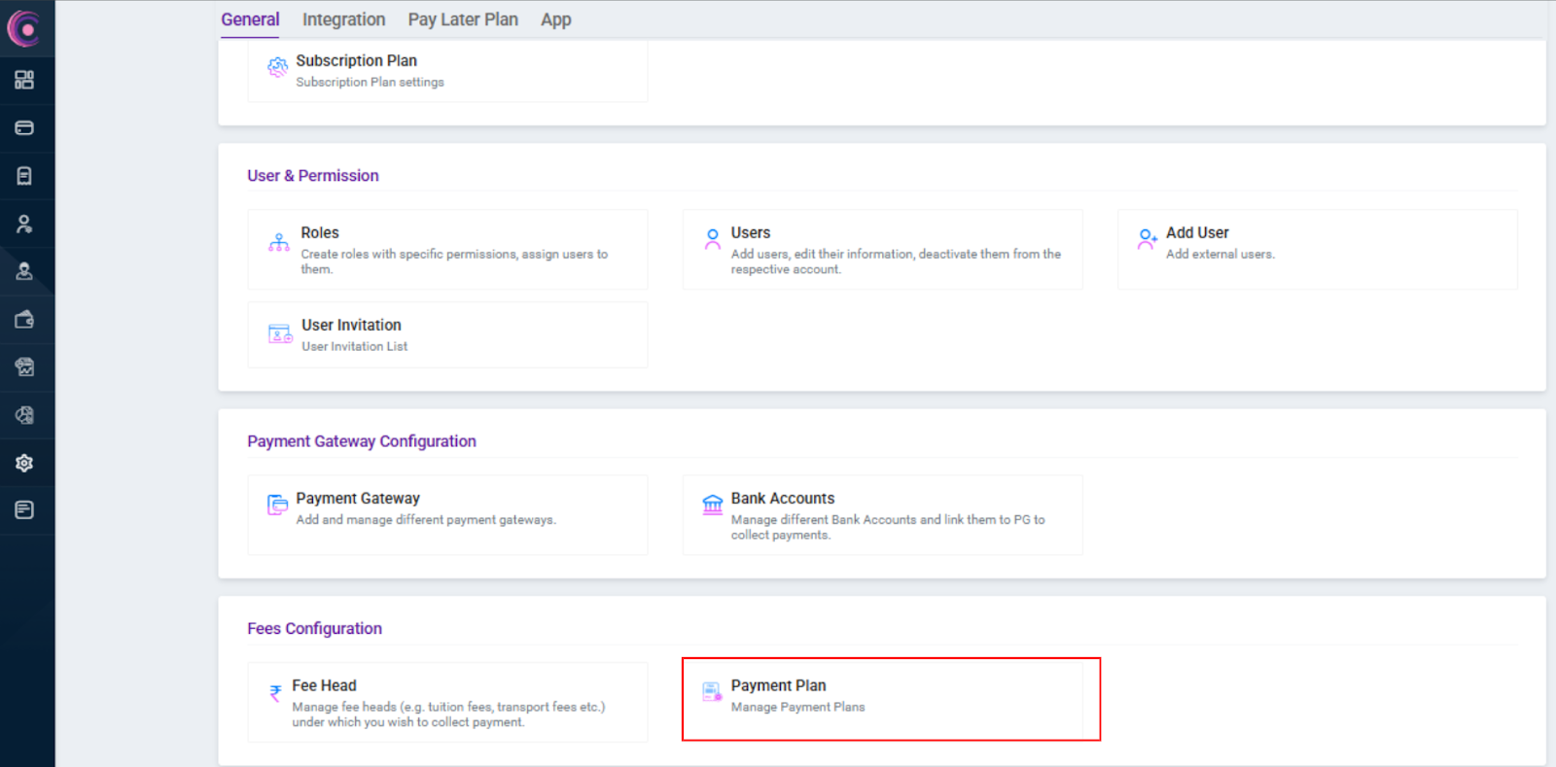Click the Fee Head rupee icon
The width and height of the screenshot is (1556, 767).
(275, 693)
